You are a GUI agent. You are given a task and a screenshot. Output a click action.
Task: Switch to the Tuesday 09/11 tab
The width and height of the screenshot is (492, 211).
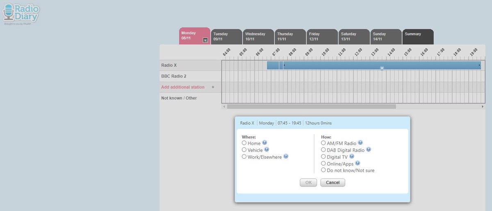point(226,36)
